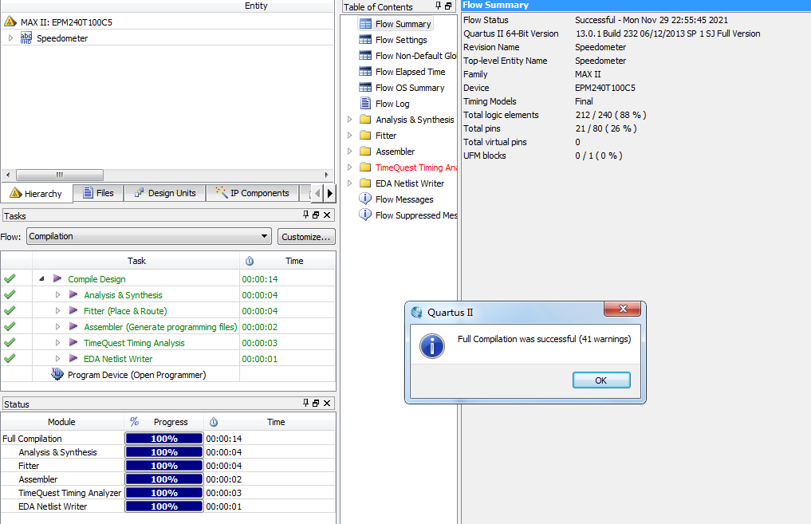
Task: Expand EDA Netlist Writer task
Action: point(58,358)
